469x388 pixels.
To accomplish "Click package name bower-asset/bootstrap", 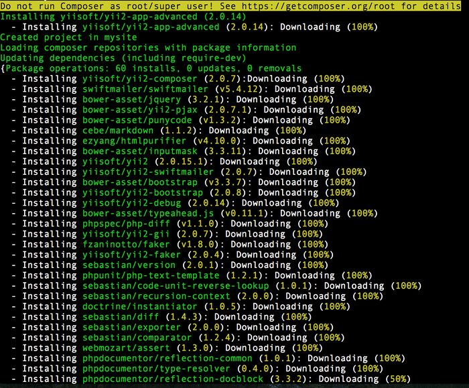I will coord(139,182).
